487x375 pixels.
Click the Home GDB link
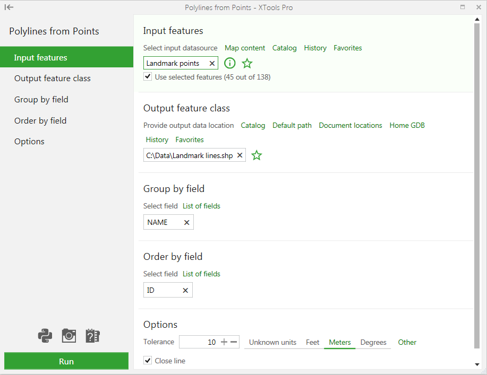pos(407,125)
